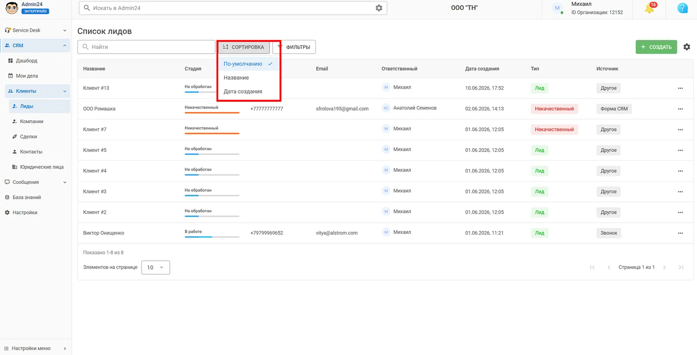Collapse the CRM sidebar section
Image resolution: width=697 pixels, height=355 pixels.
click(36, 46)
